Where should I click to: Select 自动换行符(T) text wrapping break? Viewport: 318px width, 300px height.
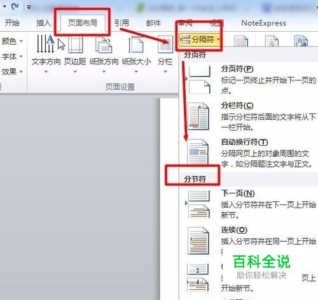[x=249, y=153]
